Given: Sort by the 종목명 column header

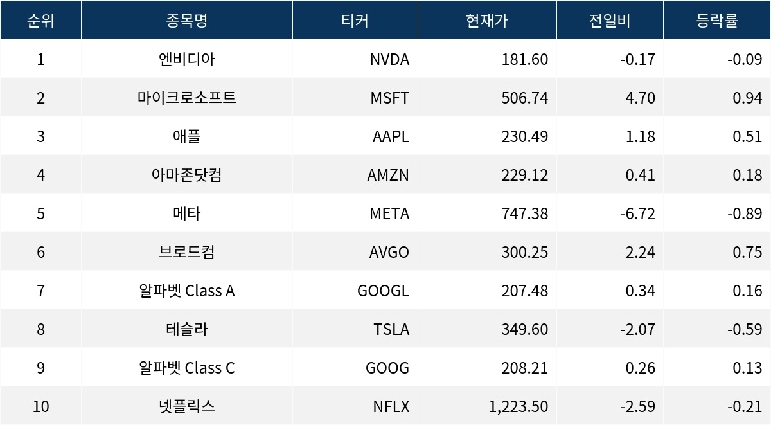Looking at the screenshot, I should 186,21.
